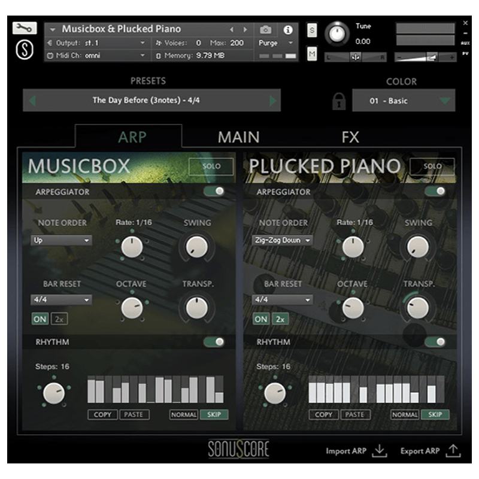Viewport: 479px width, 479px height.
Task: Click the PV button at header edge
Action: click(465, 53)
